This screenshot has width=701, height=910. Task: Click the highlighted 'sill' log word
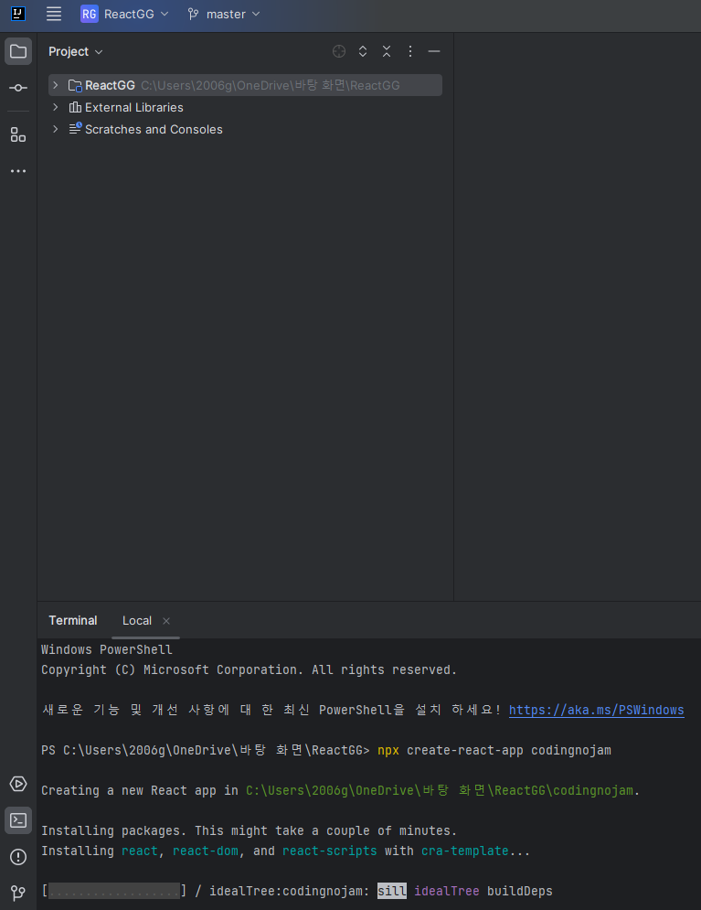point(392,891)
